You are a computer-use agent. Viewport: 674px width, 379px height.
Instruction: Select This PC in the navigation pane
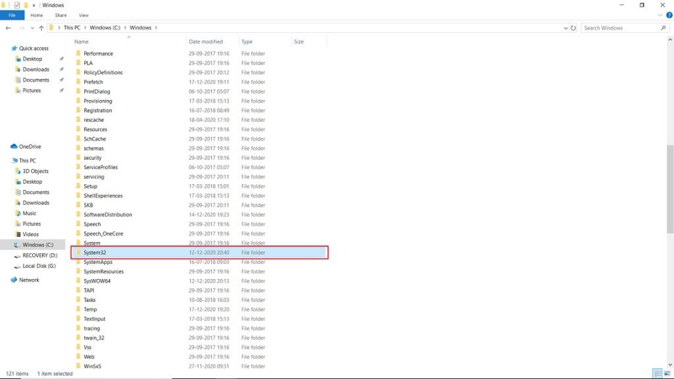(27, 161)
